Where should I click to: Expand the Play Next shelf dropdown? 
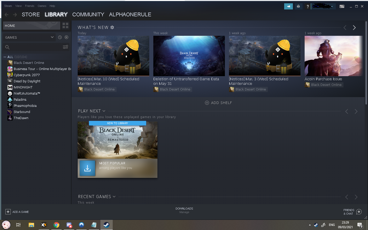[104, 111]
